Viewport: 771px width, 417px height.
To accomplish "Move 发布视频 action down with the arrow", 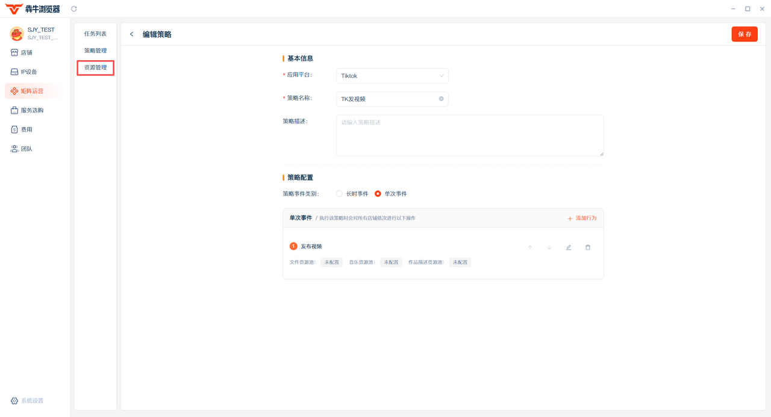I will [549, 247].
